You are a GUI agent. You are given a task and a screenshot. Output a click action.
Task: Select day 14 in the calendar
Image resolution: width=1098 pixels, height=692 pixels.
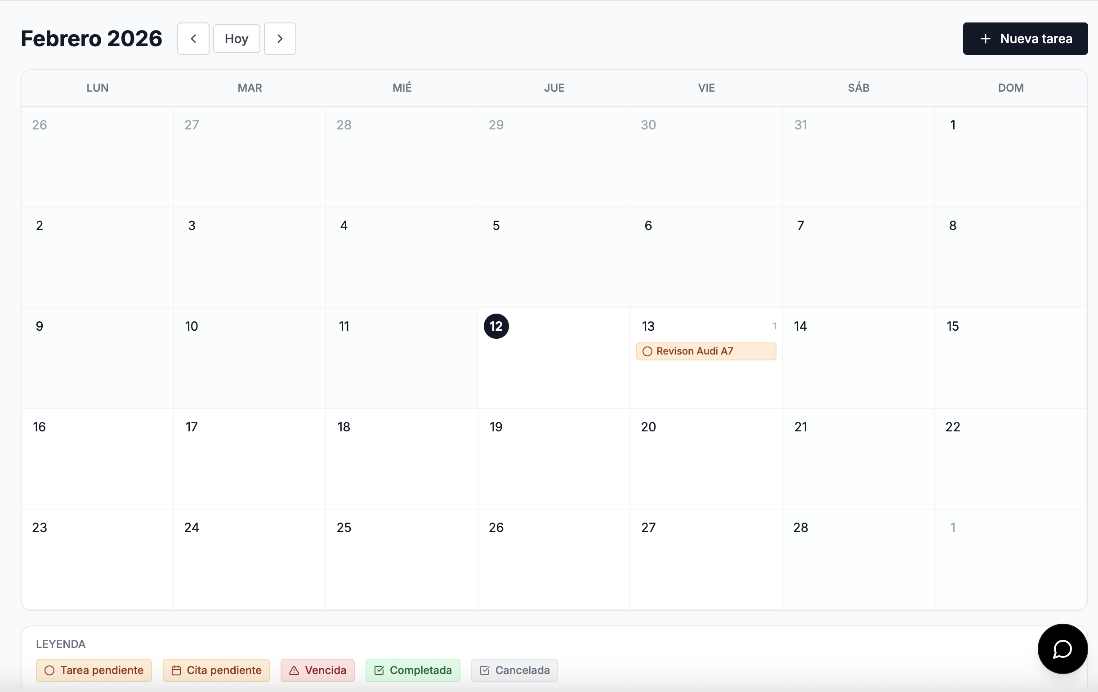(x=858, y=359)
